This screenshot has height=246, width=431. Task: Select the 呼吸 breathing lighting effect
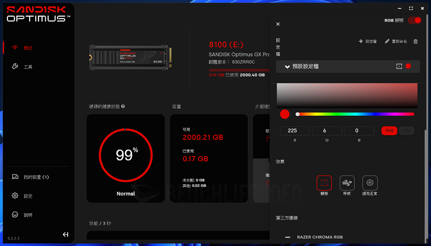tap(347, 183)
